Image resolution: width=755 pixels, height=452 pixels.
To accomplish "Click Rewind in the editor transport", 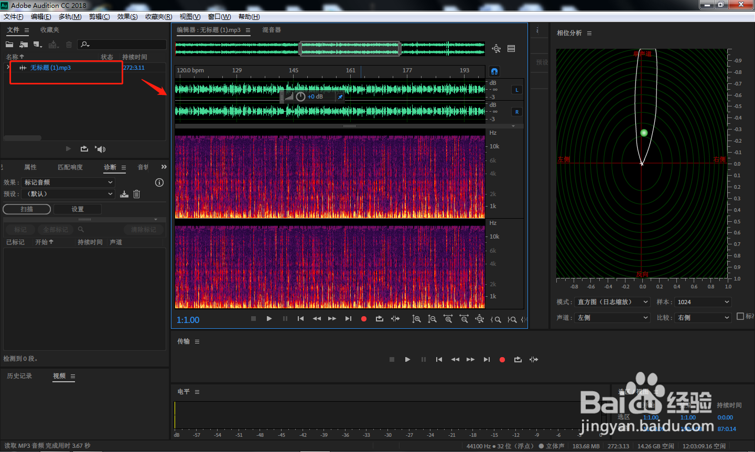I will pos(317,319).
